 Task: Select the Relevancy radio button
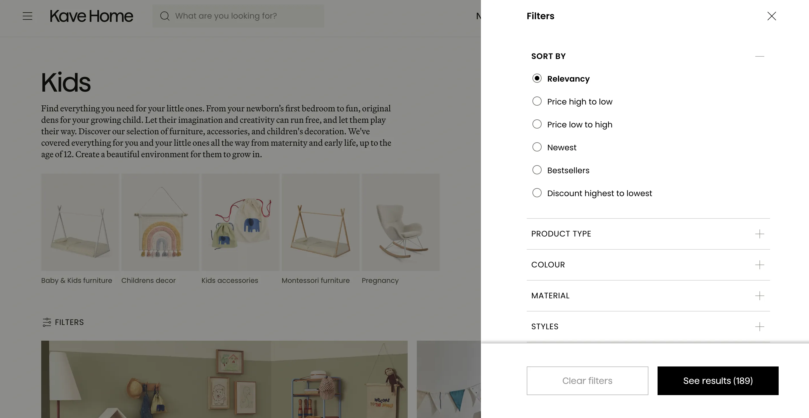coord(537,78)
